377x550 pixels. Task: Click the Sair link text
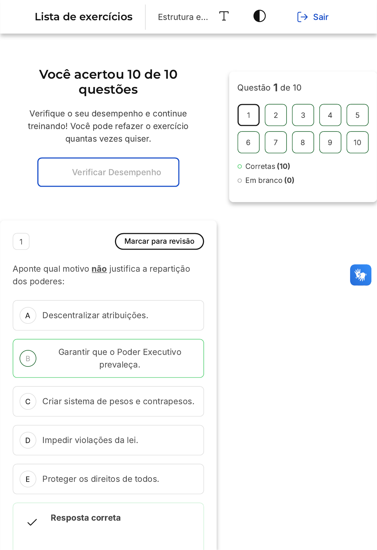coord(320,17)
